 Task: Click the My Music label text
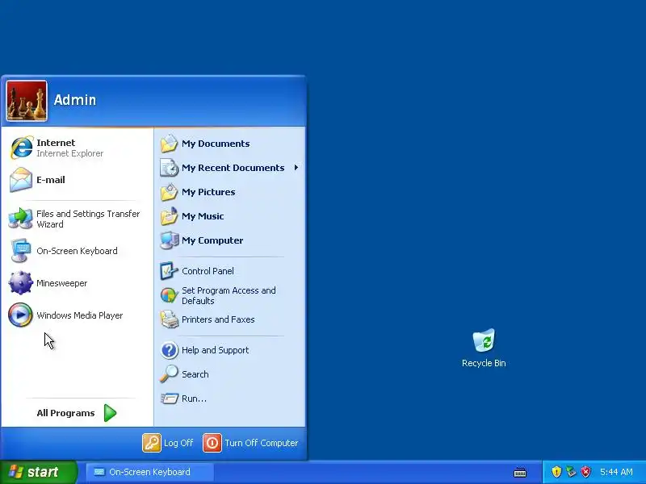(x=203, y=216)
